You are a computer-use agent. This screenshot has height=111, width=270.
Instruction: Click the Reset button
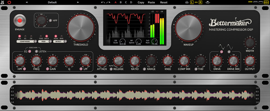point(164,3)
